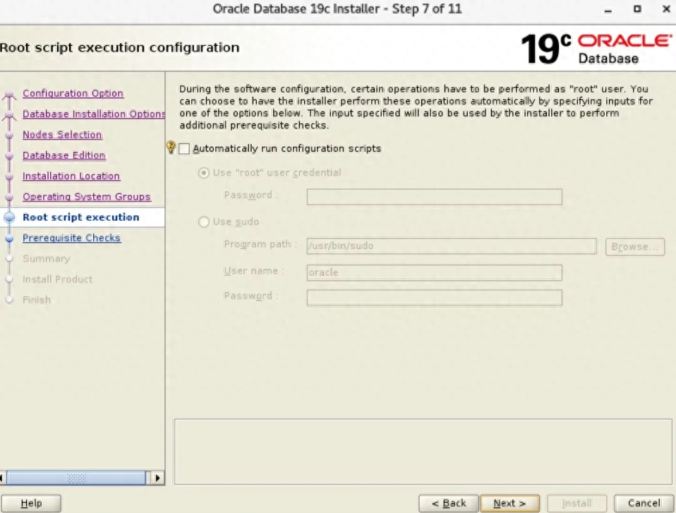This screenshot has height=513, width=676.
Task: Navigate to the Installation Location step
Action: (71, 176)
